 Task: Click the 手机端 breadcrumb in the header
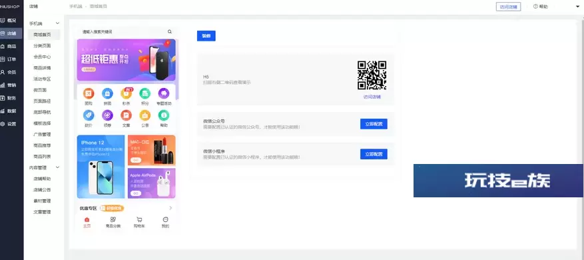click(x=76, y=7)
